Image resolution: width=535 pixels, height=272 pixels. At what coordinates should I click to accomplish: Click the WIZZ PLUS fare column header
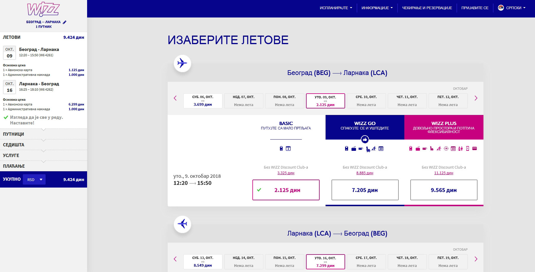[444, 127]
